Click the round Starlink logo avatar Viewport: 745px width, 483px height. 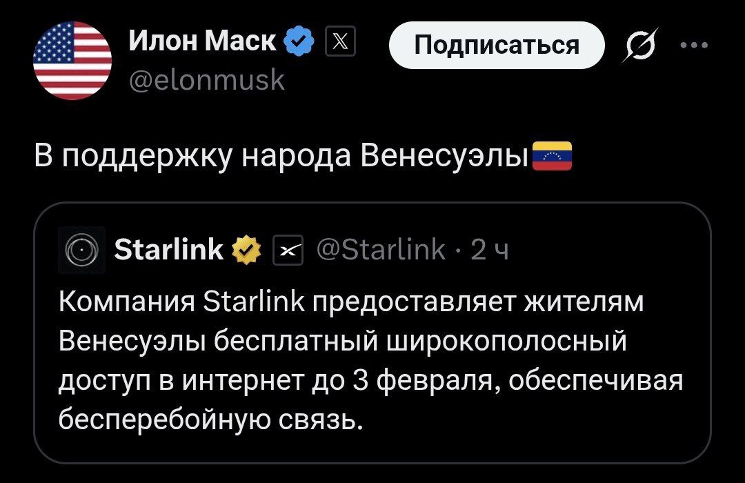coord(81,249)
